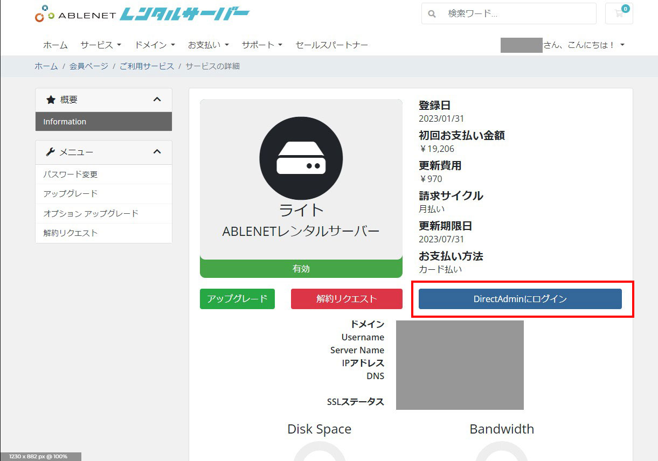Click the search magnifier icon
658x461 pixels.
point(432,14)
